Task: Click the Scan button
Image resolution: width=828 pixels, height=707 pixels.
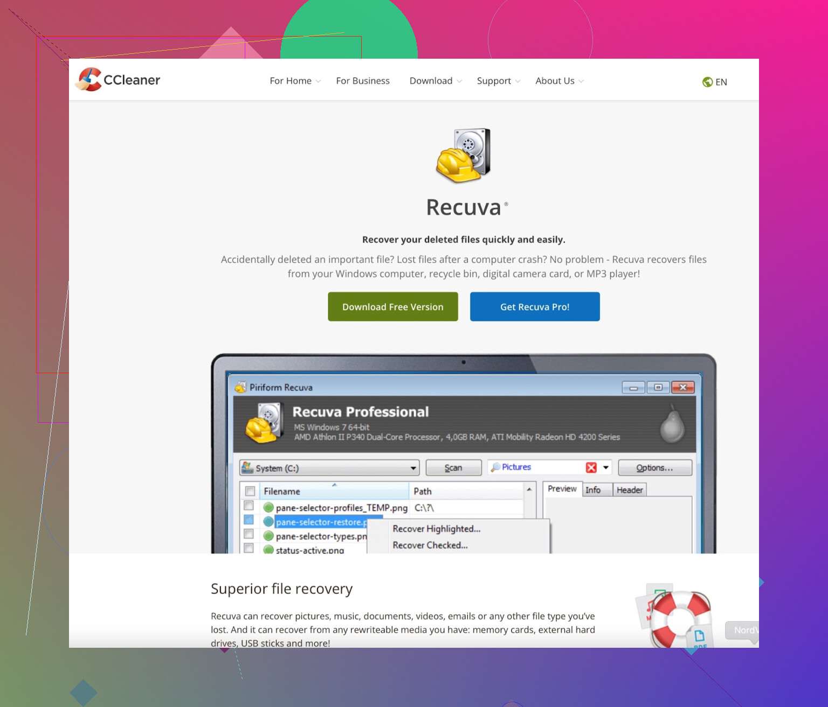Action: click(453, 467)
